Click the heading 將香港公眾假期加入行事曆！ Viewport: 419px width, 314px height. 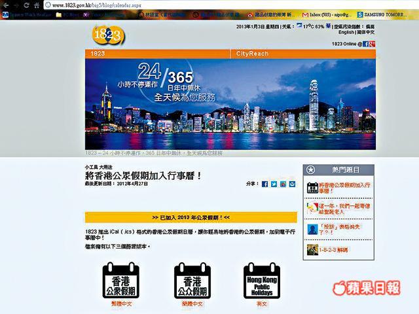[143, 176]
